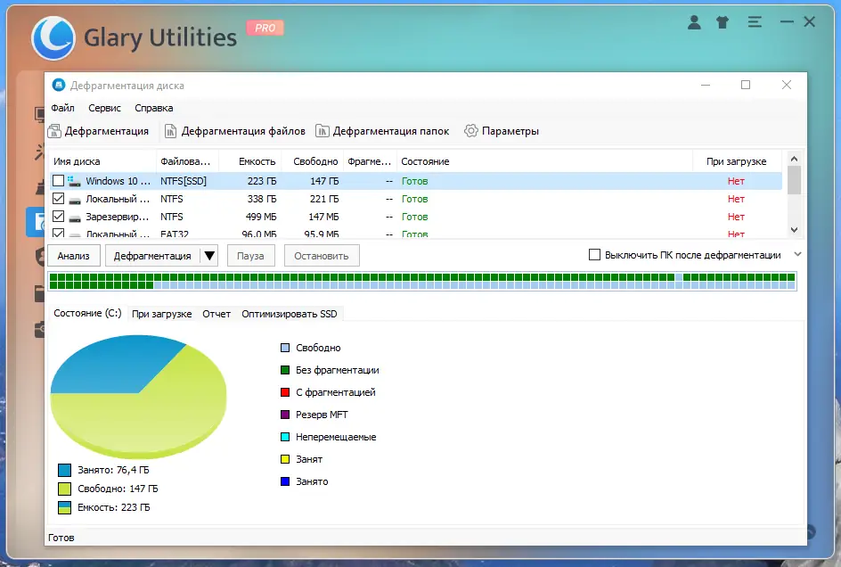Click the Неперемещаемые cyan swatch

(285, 437)
